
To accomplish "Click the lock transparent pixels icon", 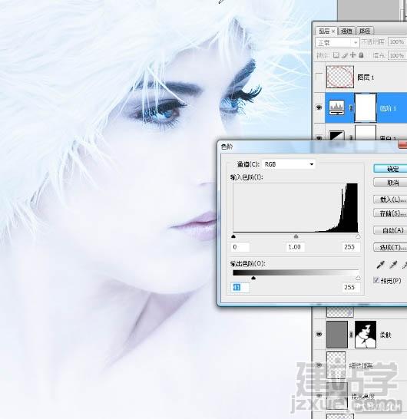I will click(336, 55).
